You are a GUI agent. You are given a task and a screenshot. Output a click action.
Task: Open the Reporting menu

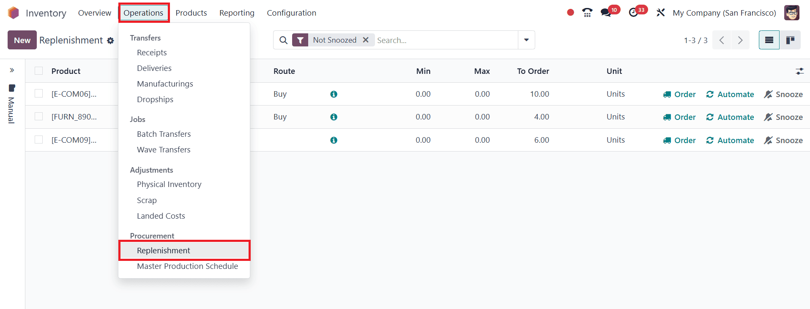click(237, 13)
